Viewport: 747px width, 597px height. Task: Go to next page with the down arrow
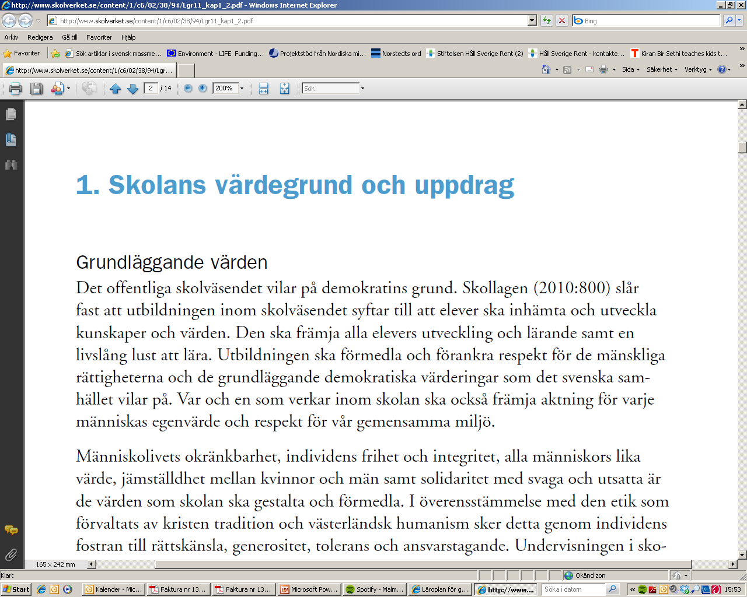pos(132,89)
